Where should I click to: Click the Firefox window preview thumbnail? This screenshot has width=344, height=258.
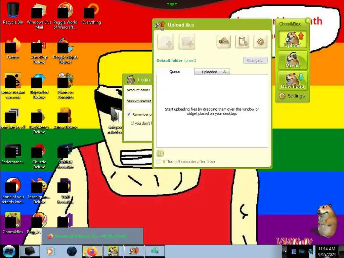[92, 236]
